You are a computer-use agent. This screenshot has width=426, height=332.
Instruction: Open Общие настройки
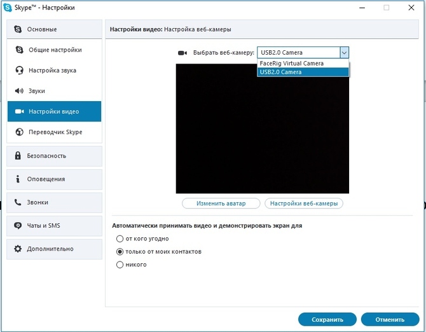tap(54, 50)
